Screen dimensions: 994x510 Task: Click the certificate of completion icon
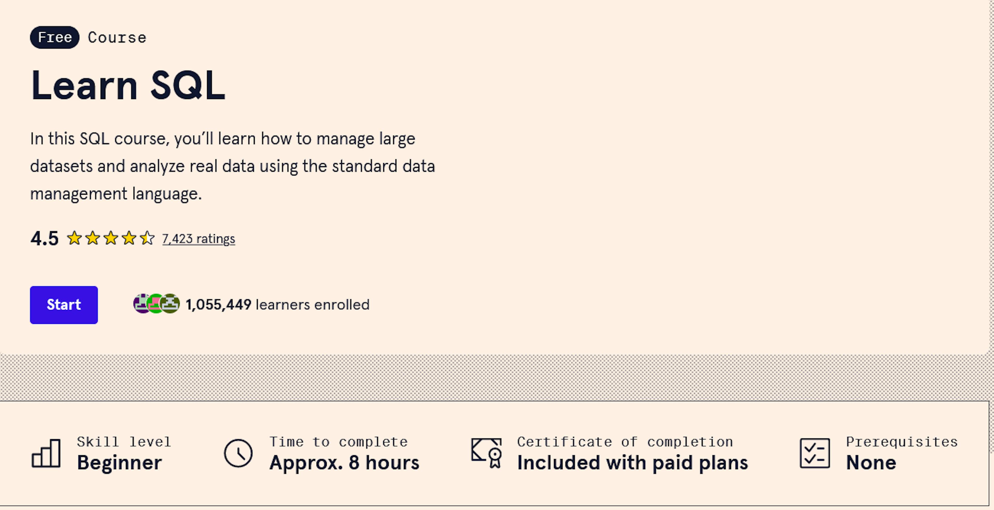(486, 453)
